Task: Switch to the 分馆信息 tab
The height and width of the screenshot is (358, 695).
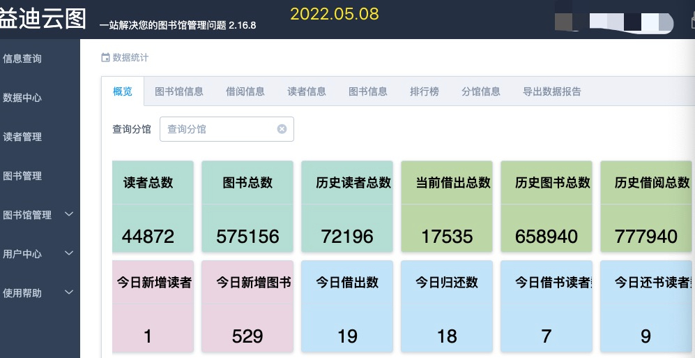Action: tap(481, 91)
